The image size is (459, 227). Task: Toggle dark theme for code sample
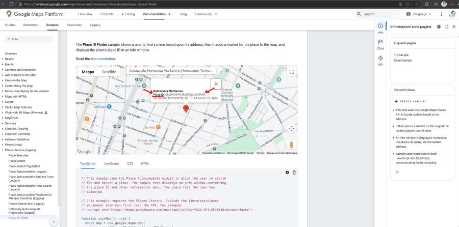[x=287, y=173]
